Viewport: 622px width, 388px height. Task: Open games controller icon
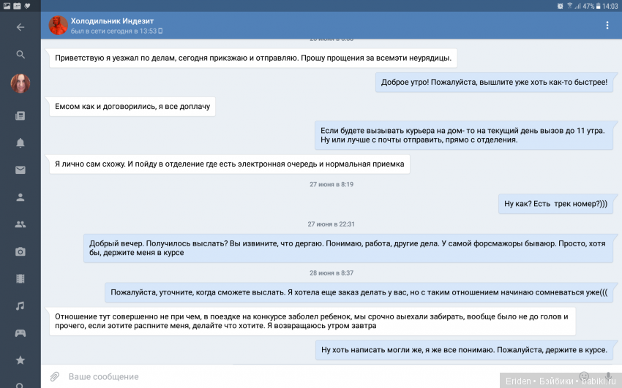click(20, 332)
